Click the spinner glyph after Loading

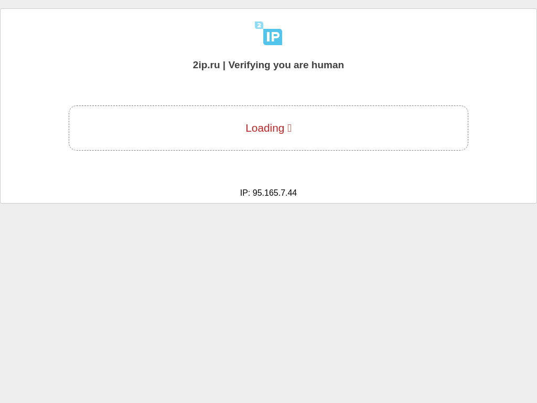click(x=289, y=128)
